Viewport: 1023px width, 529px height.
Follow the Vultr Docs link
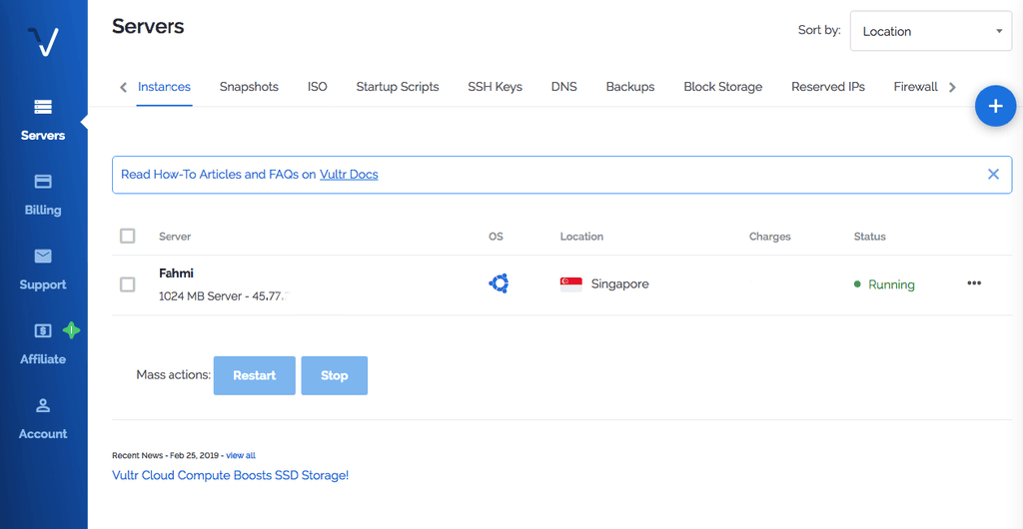tap(349, 175)
